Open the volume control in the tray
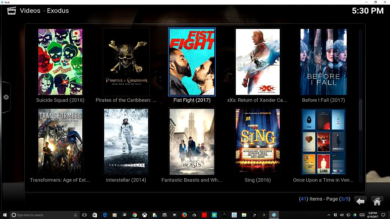Screen dimensions: 390x219 tap(342, 215)
